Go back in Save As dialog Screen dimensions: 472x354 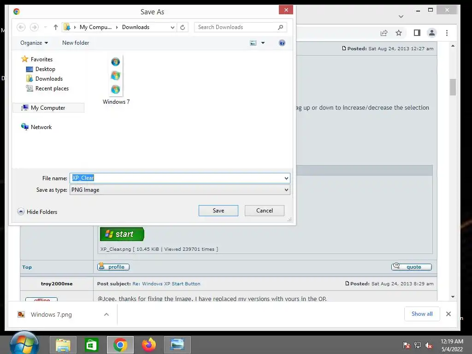pos(21,27)
